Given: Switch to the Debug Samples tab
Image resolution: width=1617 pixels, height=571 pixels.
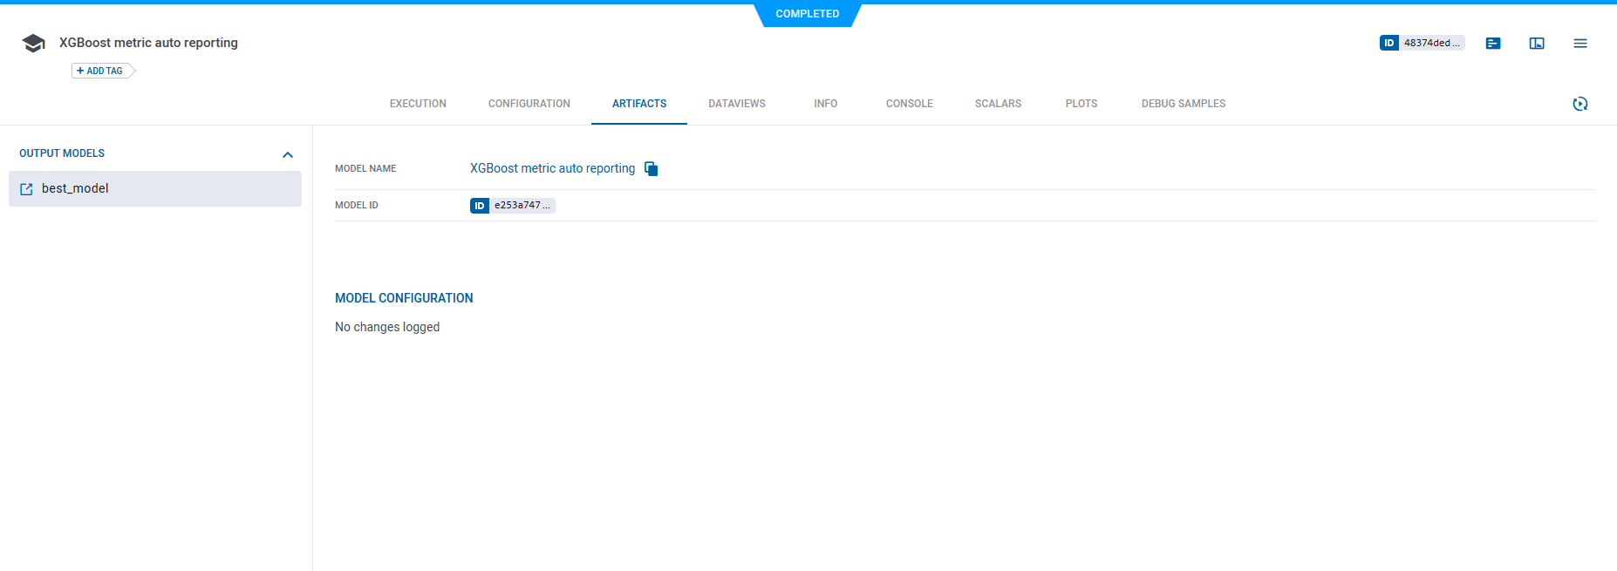Looking at the screenshot, I should pyautogui.click(x=1183, y=104).
